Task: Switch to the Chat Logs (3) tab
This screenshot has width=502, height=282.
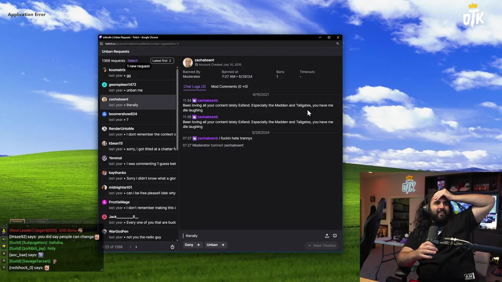Action: point(195,87)
